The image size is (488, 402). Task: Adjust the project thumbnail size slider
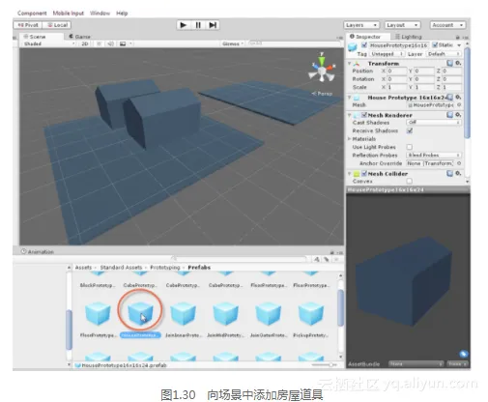[325, 364]
